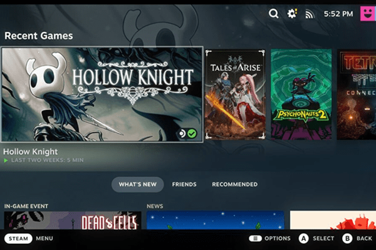376x250 pixels.
Task: Click the Options hamburger button glyph
Action: (x=256, y=239)
